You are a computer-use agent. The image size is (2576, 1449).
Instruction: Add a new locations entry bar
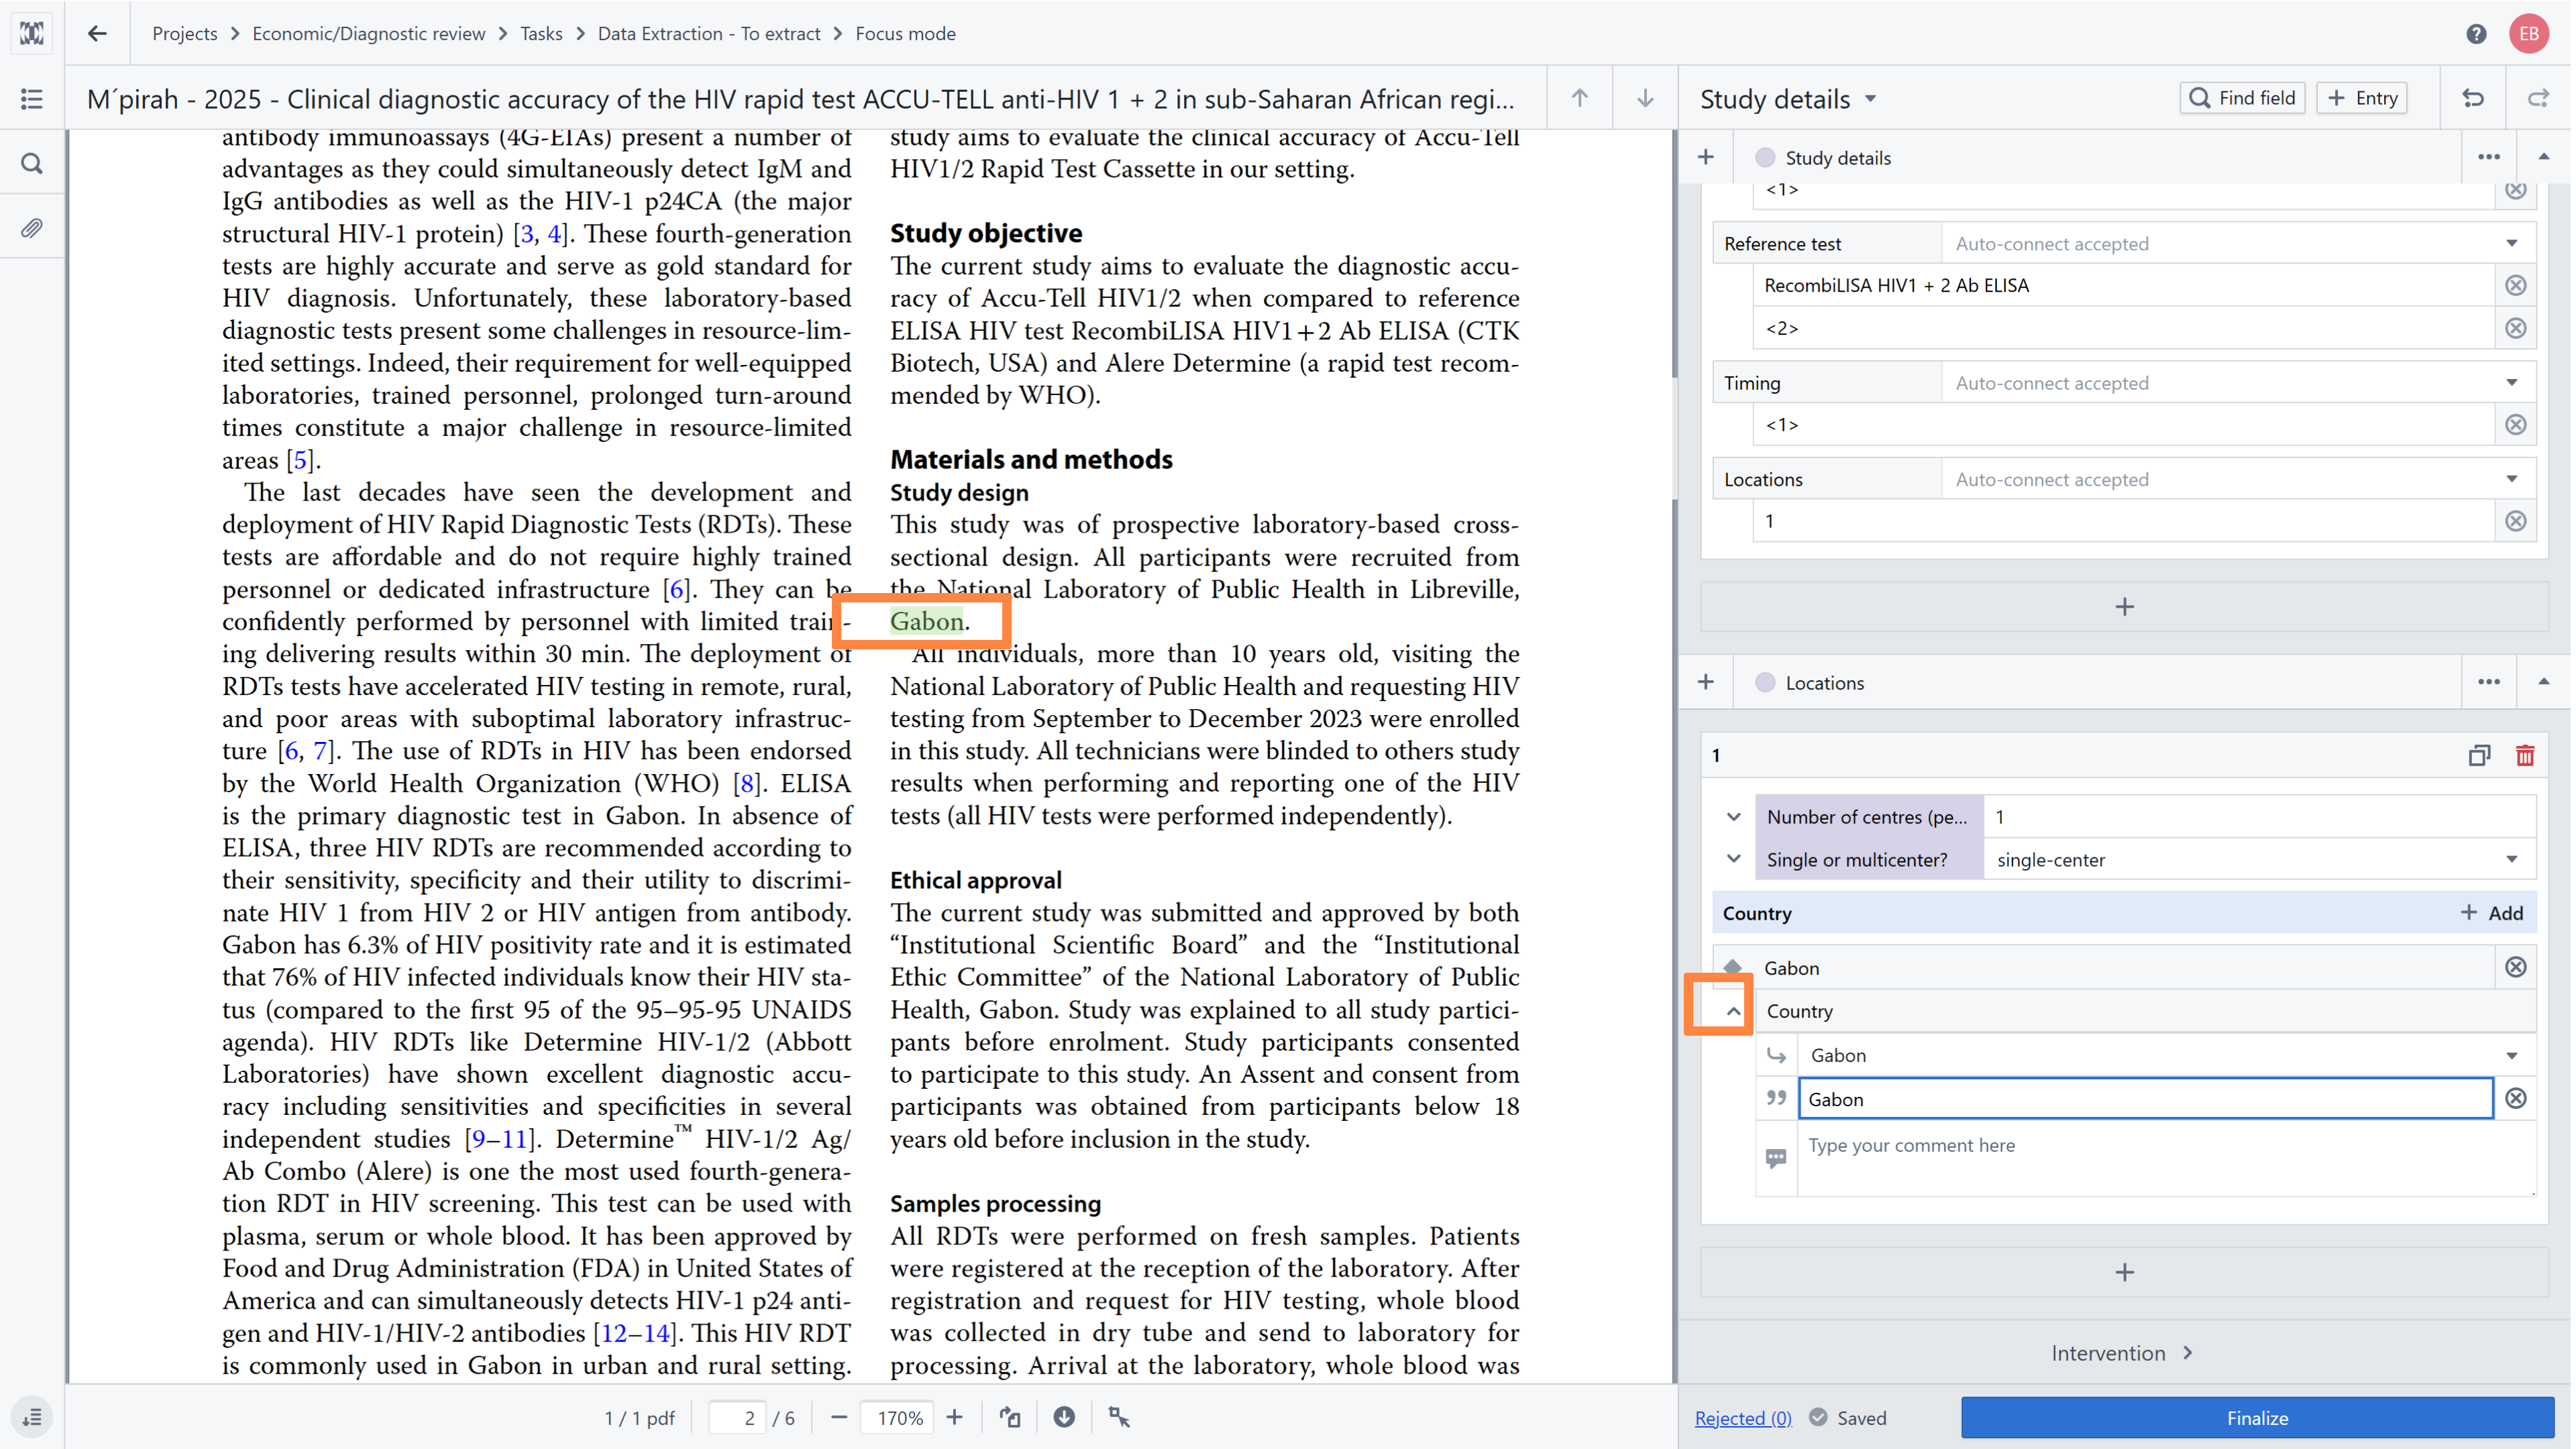click(x=2124, y=1272)
